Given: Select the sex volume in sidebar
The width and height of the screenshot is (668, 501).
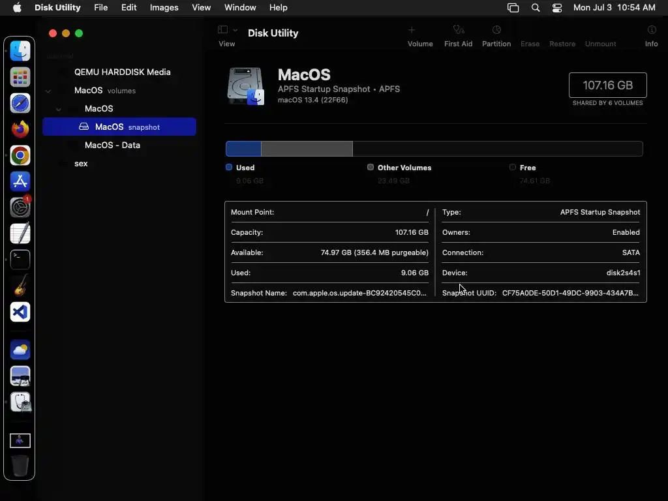Looking at the screenshot, I should click(81, 163).
